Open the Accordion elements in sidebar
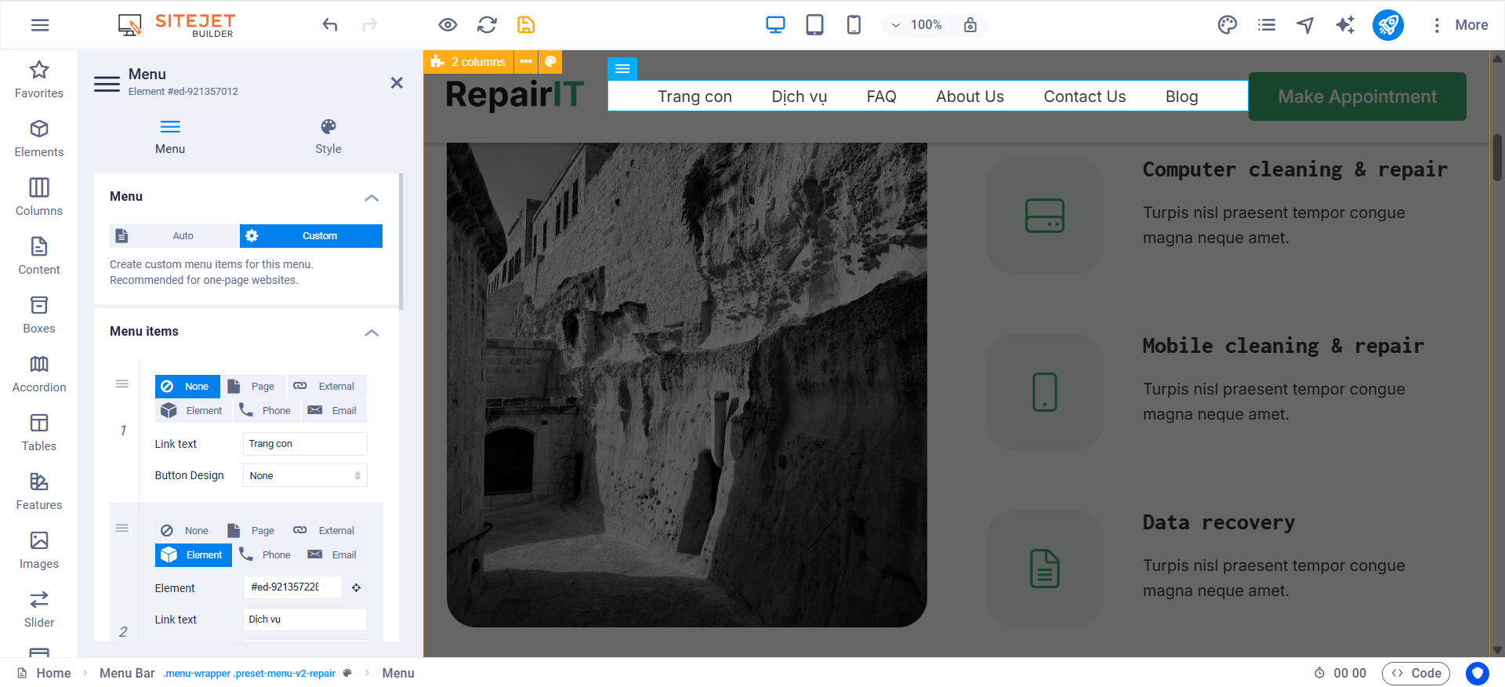 [39, 373]
